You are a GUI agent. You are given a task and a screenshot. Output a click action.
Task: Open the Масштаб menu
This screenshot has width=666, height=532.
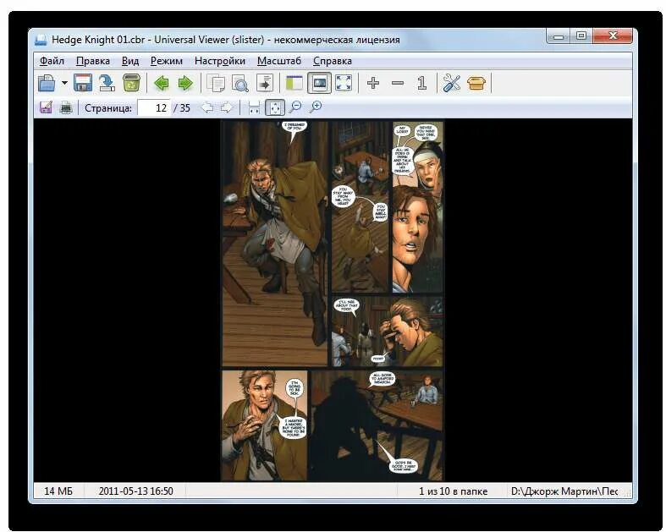(279, 61)
